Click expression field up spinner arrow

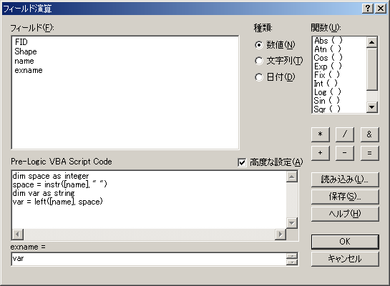click(x=292, y=256)
